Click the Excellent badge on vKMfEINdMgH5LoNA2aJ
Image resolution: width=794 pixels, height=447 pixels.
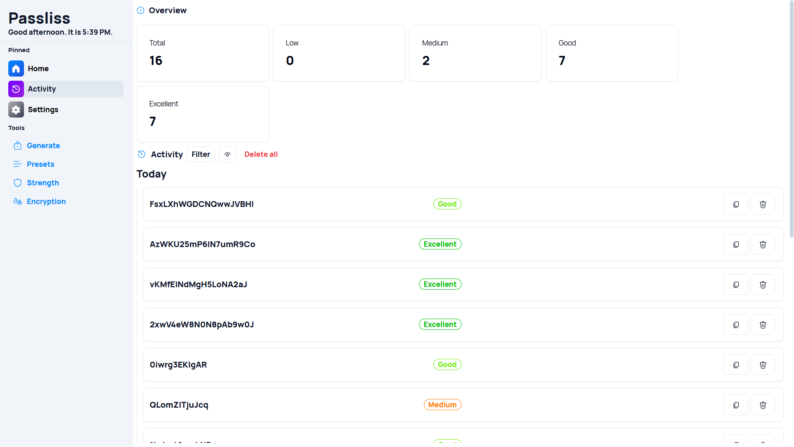[440, 284]
